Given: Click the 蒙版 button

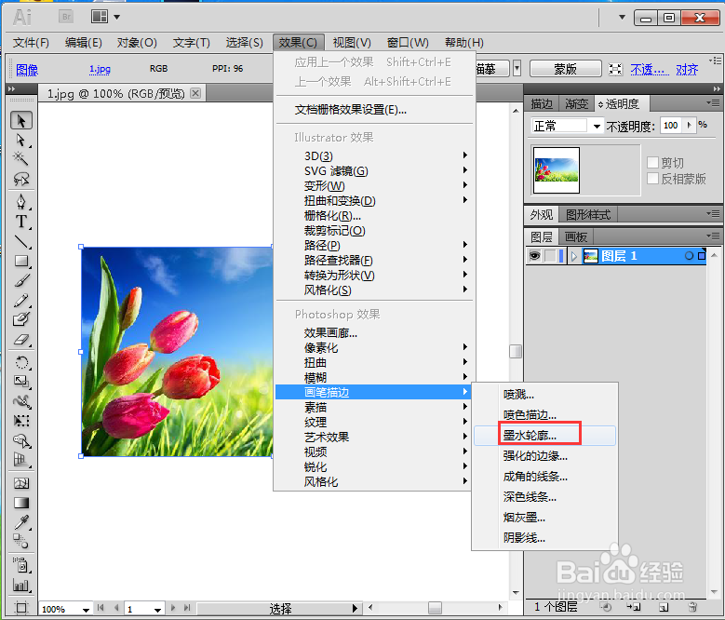Looking at the screenshot, I should [566, 69].
